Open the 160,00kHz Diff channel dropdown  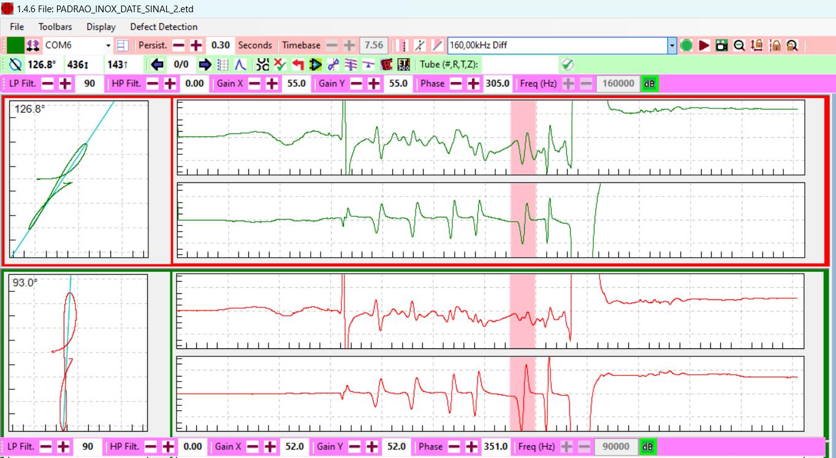(672, 45)
